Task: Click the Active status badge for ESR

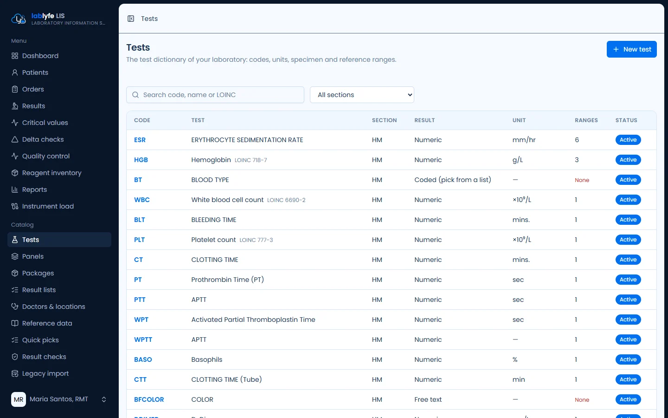Action: [x=628, y=140]
